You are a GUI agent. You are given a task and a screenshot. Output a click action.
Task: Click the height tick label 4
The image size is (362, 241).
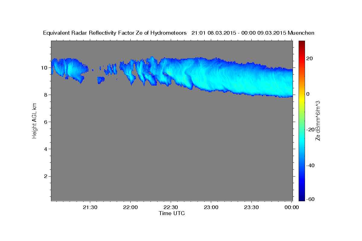click(46, 149)
